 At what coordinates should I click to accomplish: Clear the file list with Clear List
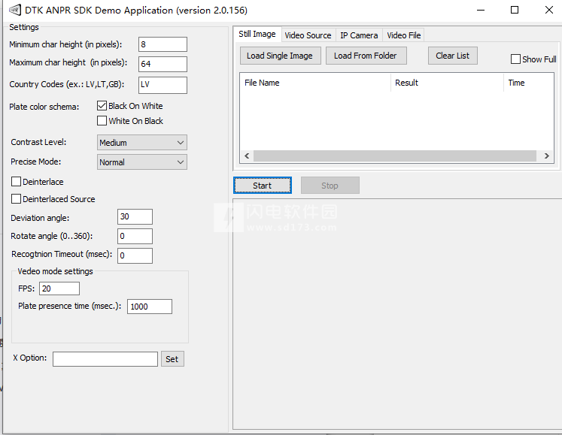coord(453,56)
